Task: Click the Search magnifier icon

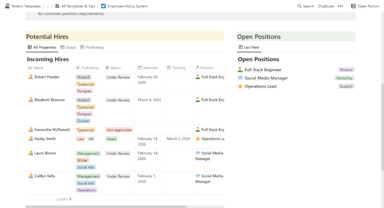Action: pos(299,6)
